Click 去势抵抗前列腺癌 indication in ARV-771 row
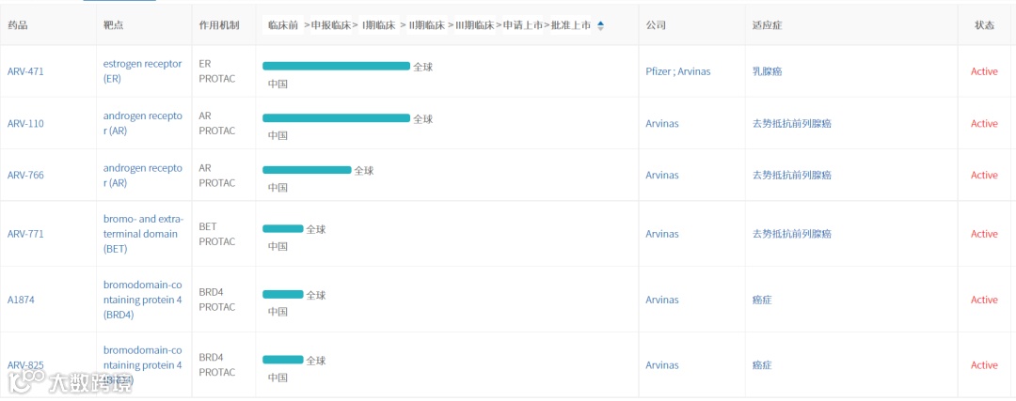Image resolution: width=1016 pixels, height=401 pixels. (792, 234)
